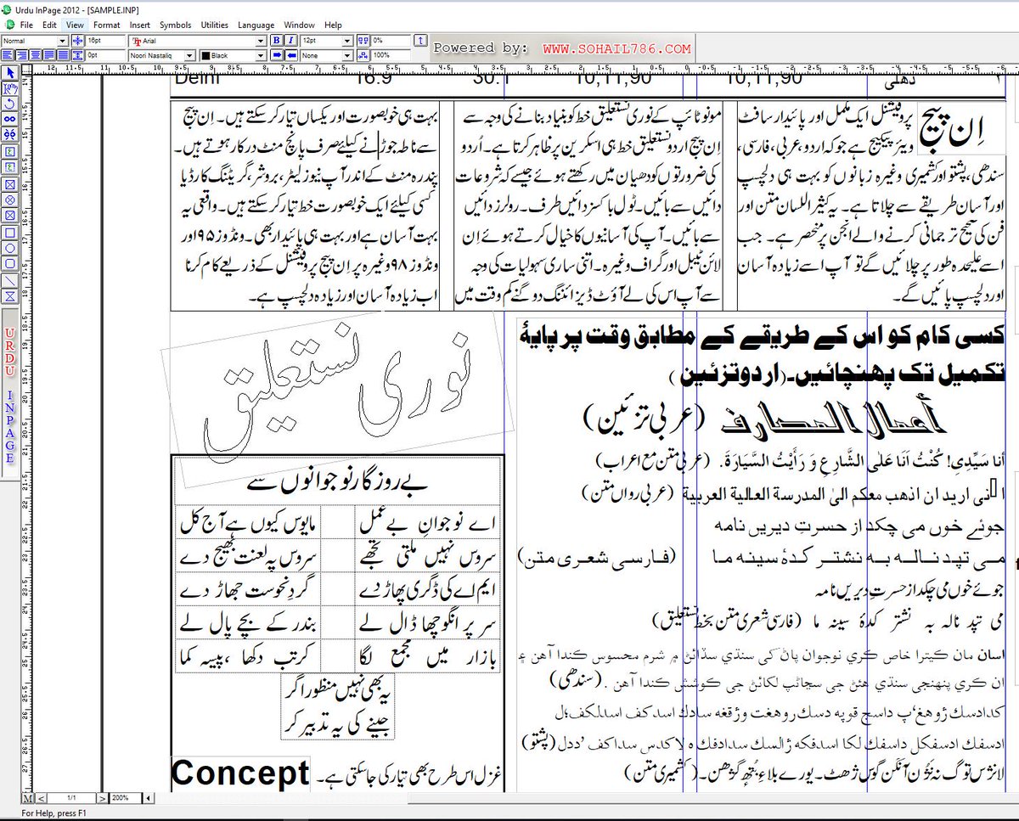Select the arrow pointer tool
Screen dimensions: 1019x821
(10, 73)
